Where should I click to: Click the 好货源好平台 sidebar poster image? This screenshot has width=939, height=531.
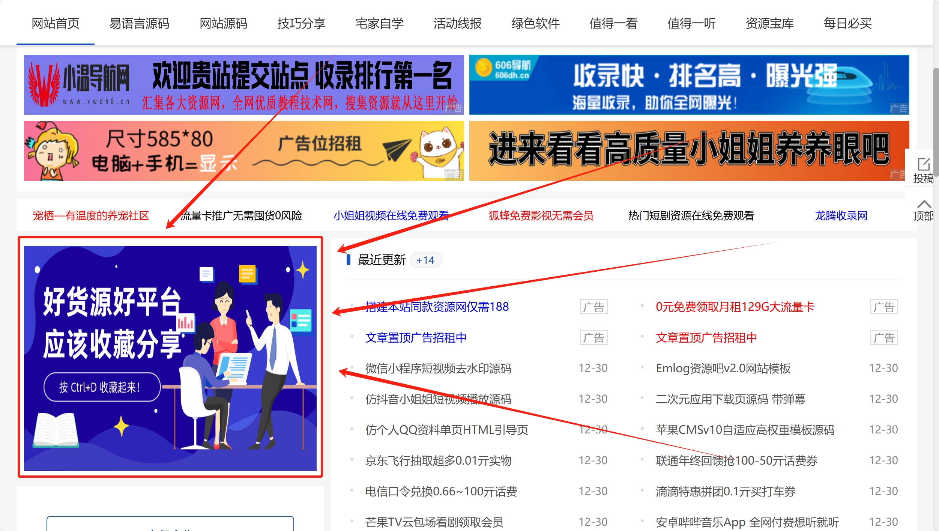tap(170, 358)
